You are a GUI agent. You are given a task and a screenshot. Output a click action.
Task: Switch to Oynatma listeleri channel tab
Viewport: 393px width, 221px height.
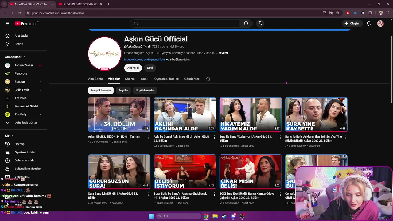coord(167,79)
